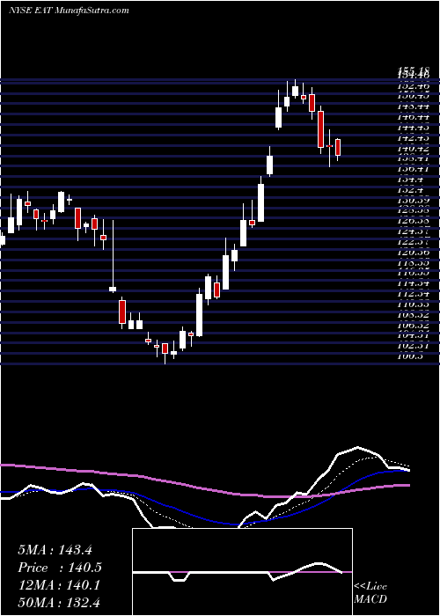Click the 124.37 price axis label
This screenshot has height=616, width=440.
point(413,231)
